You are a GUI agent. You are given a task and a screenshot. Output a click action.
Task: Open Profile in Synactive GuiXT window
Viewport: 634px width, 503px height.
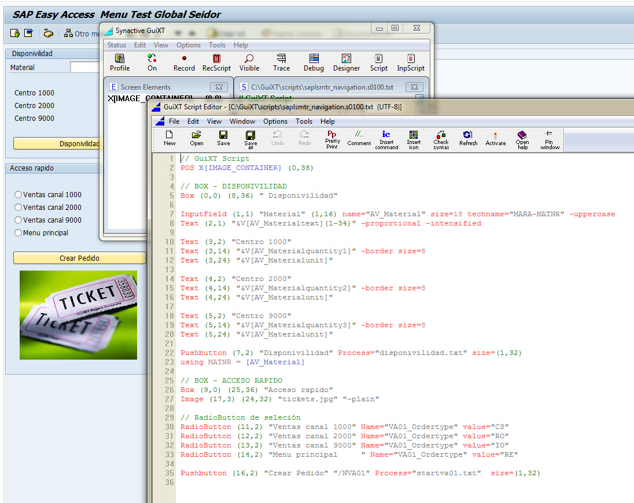[x=120, y=62]
